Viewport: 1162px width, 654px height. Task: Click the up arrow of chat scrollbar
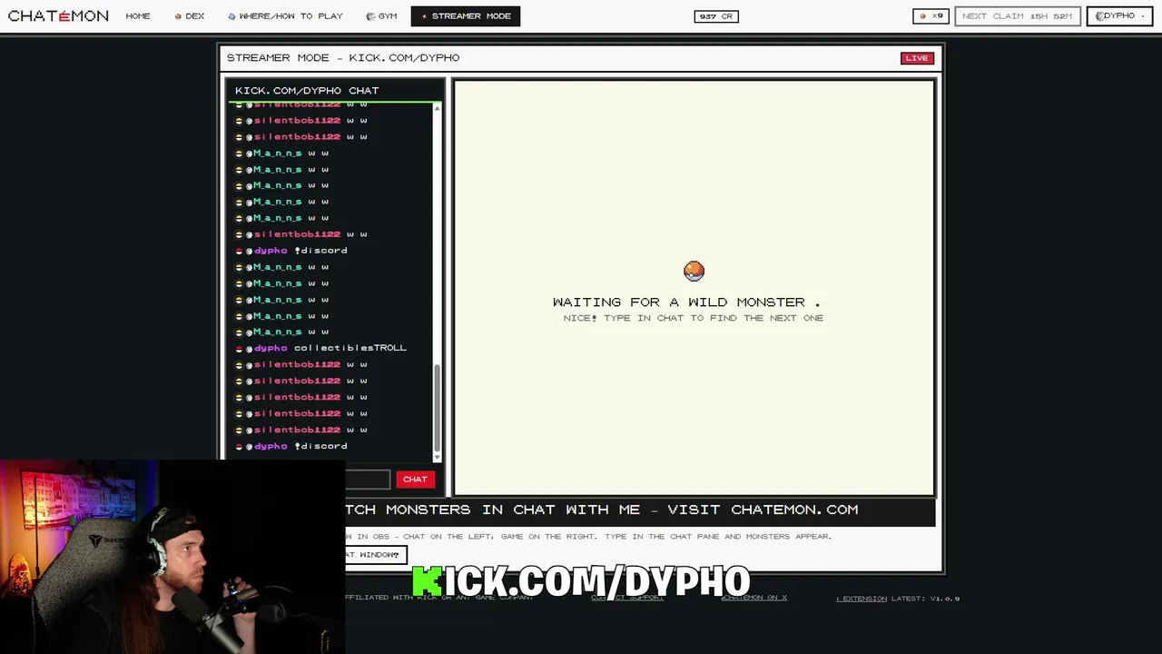437,108
